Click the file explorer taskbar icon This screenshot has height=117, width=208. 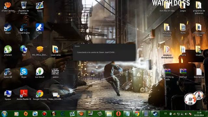[109, 114]
